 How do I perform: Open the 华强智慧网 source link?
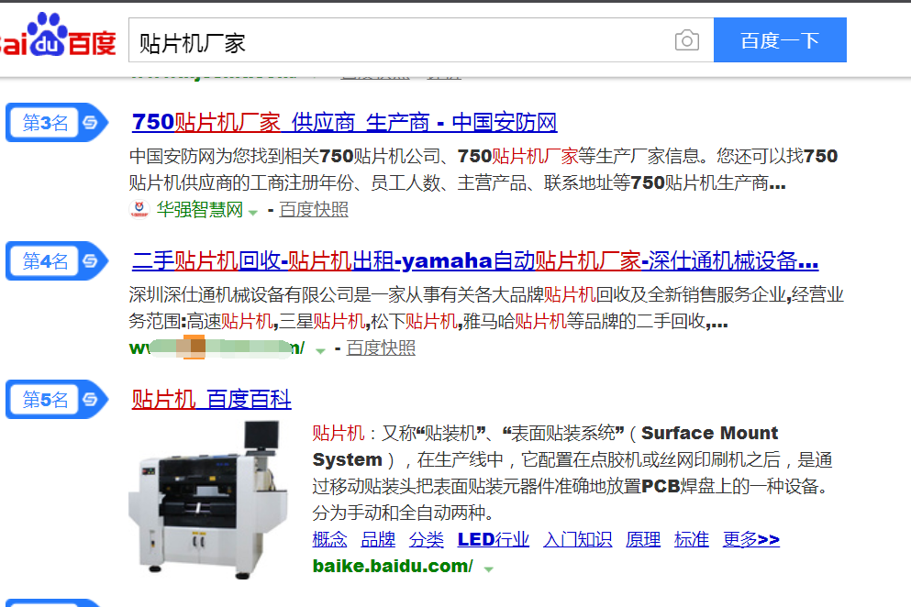point(200,209)
